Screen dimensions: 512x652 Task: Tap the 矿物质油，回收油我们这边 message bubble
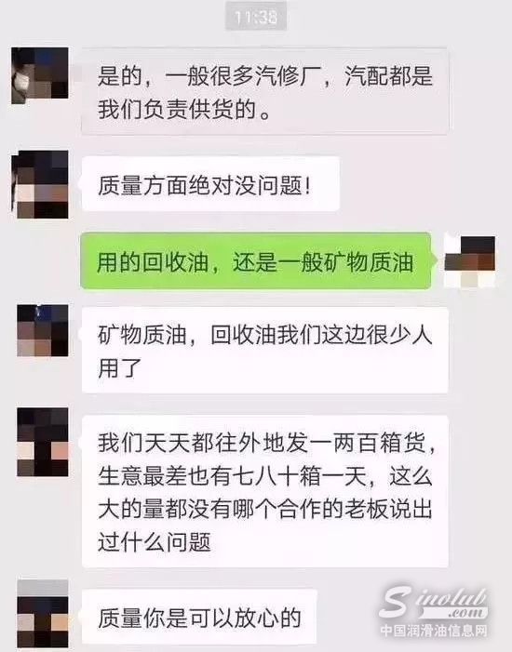(264, 350)
